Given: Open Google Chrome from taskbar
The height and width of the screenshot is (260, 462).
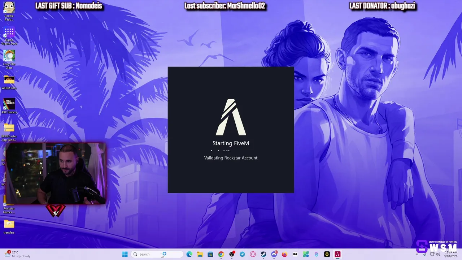Looking at the screenshot, I should (221, 254).
